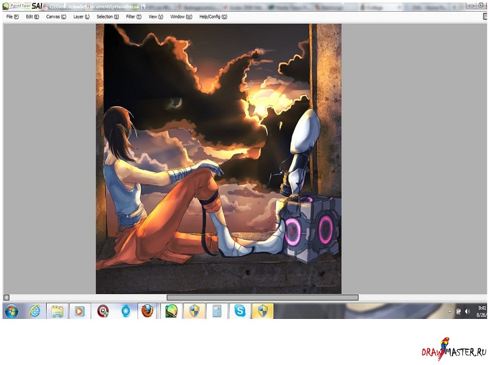The width and height of the screenshot is (490, 365).
Task: Click the Windows Start orb
Action: point(12,311)
